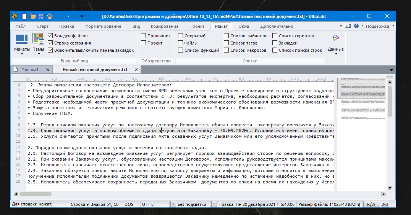Switch to the Правка ribbon tab
411x215 pixels.
pyautogui.click(x=66, y=26)
